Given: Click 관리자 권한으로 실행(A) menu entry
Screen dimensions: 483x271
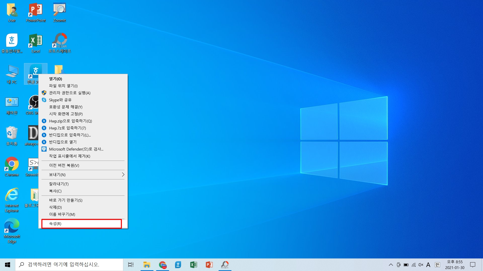Looking at the screenshot, I should [70, 93].
